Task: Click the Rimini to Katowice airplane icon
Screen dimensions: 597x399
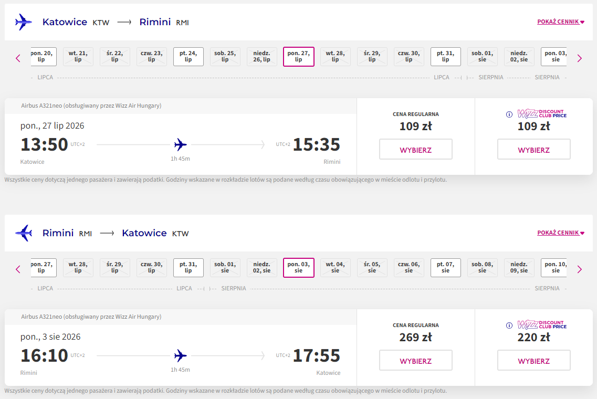Action: click(23, 233)
